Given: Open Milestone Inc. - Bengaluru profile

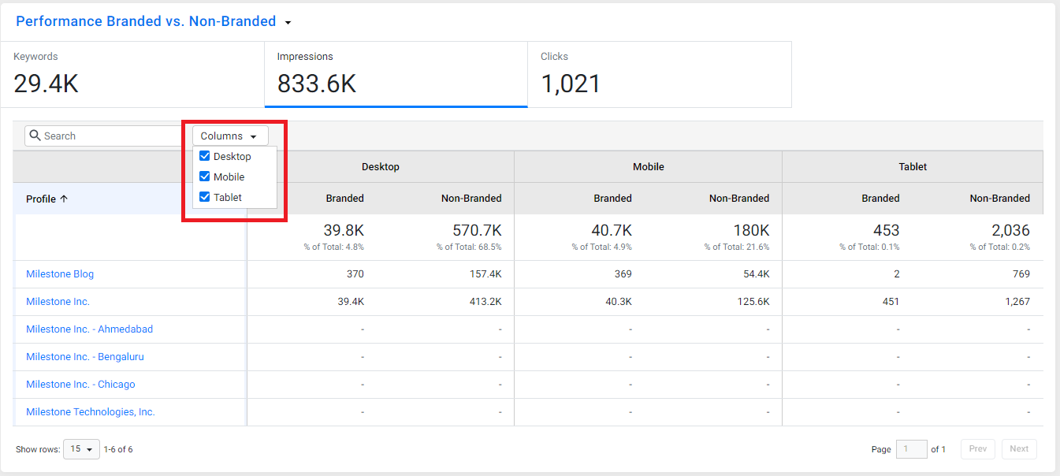Looking at the screenshot, I should [85, 357].
